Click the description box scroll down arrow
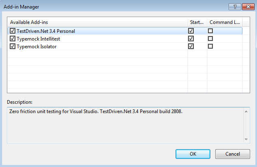257x167 pixels. pos(246,139)
